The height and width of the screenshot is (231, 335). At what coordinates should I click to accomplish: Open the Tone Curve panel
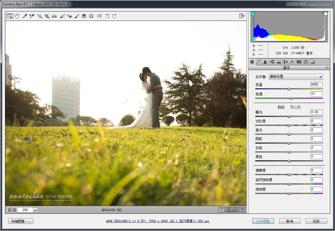pos(259,62)
